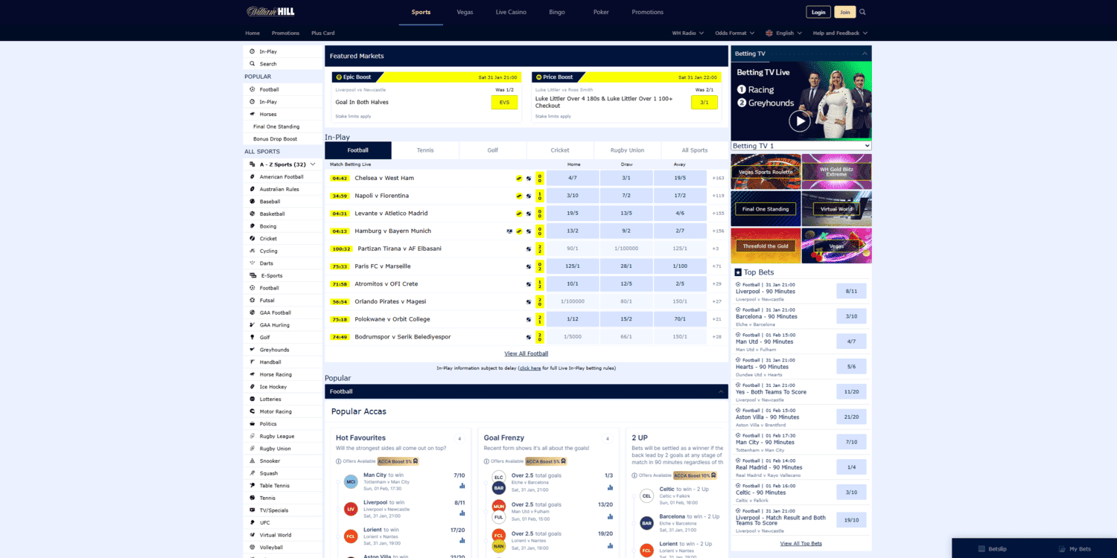The image size is (1117, 558).
Task: Open the View All Football link
Action: point(526,353)
